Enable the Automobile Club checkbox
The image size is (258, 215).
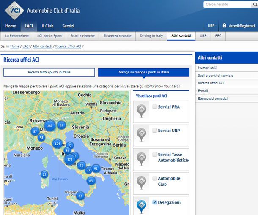pyautogui.click(x=155, y=178)
